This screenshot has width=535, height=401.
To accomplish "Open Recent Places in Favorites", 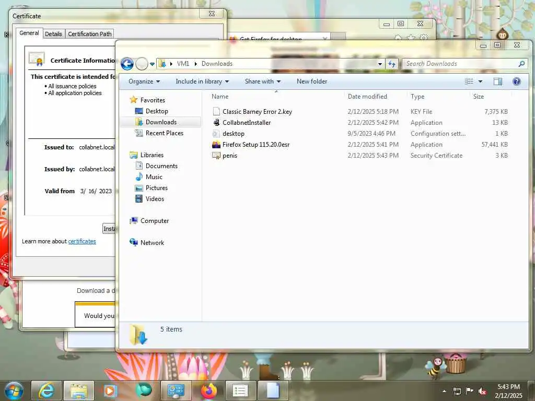I will [x=165, y=133].
